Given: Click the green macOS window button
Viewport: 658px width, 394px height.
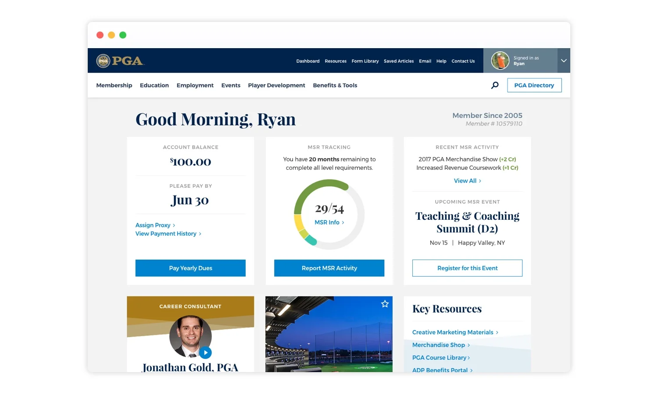Looking at the screenshot, I should (123, 35).
